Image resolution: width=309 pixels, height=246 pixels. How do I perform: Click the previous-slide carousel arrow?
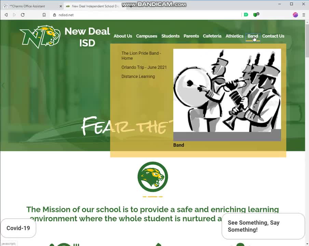click(3, 85)
